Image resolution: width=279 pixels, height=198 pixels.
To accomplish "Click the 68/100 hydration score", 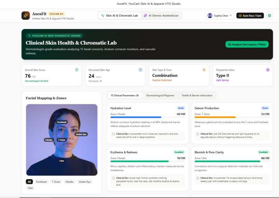I will pos(181,114).
